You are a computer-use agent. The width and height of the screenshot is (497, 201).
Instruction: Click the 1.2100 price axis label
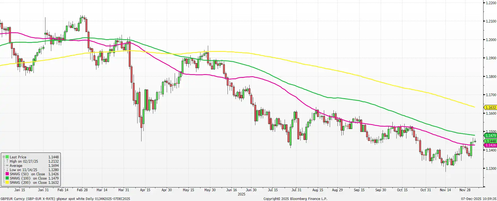coord(491,21)
